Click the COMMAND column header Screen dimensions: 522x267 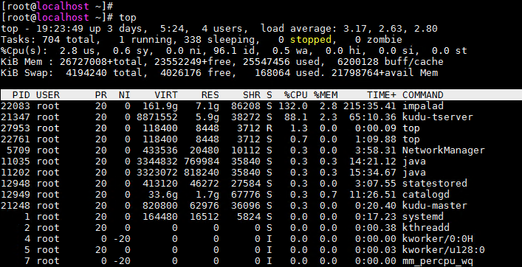[x=423, y=94]
